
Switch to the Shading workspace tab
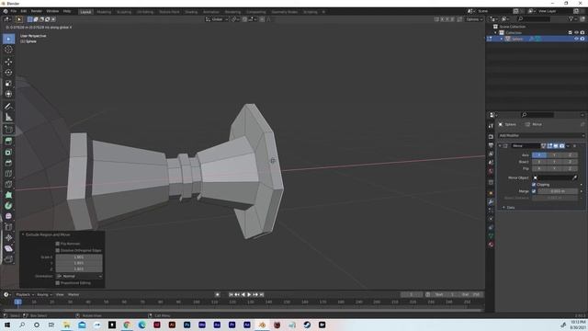[x=191, y=12]
